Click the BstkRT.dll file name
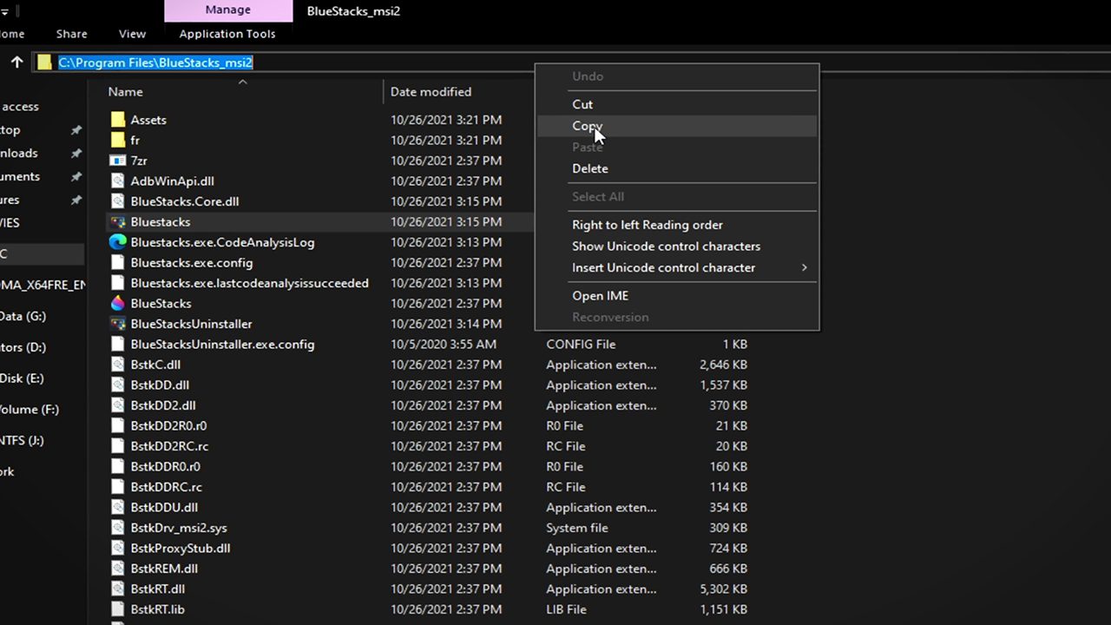The height and width of the screenshot is (625, 1111). [x=158, y=589]
